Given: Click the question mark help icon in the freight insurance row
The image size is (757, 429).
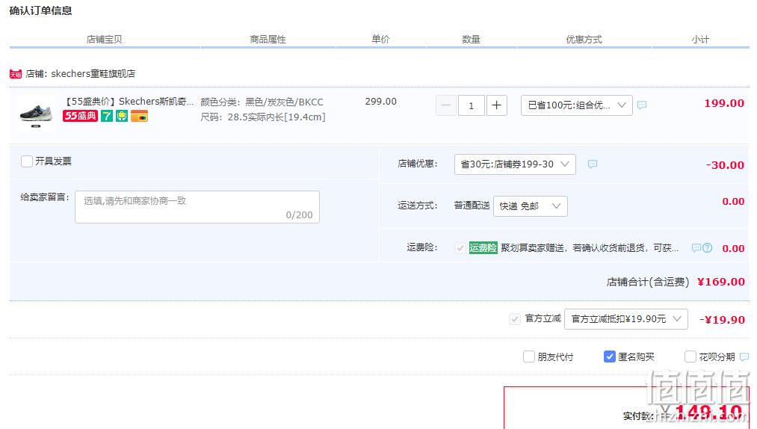Looking at the screenshot, I should (707, 248).
